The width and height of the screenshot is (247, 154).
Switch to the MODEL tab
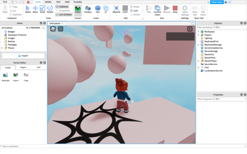pyautogui.click(x=48, y=2)
